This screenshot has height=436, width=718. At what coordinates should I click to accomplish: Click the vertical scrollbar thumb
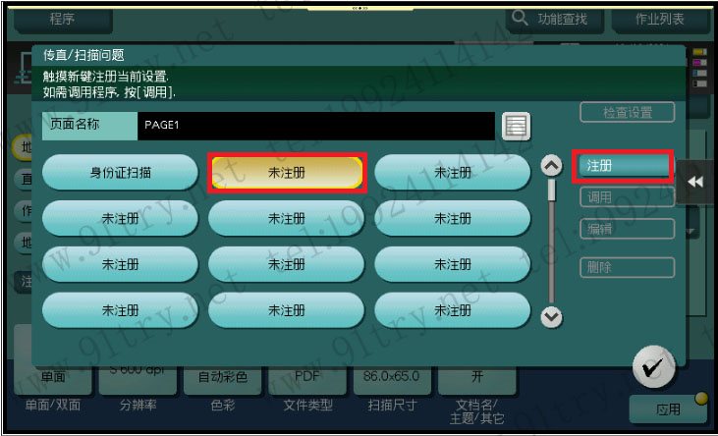tap(551, 191)
